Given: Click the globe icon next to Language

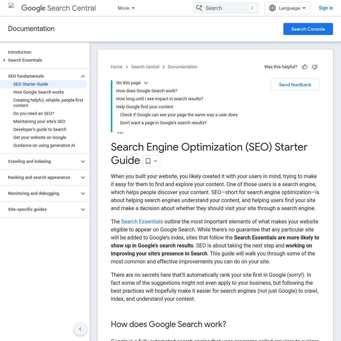Looking at the screenshot, I should point(273,8).
